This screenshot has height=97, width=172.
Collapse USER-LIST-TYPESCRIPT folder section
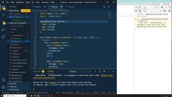pyautogui.click(x=8, y=23)
